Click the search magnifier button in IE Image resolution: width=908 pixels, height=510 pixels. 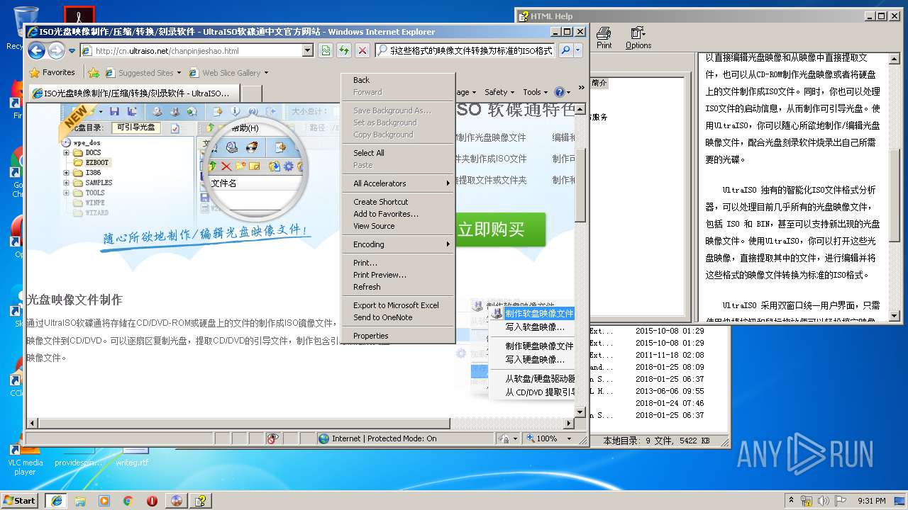[565, 50]
